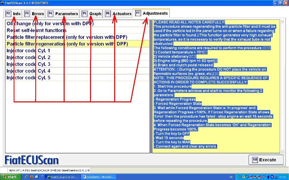
Task: Select Particle filter regeneration entry
Action: 77,44
